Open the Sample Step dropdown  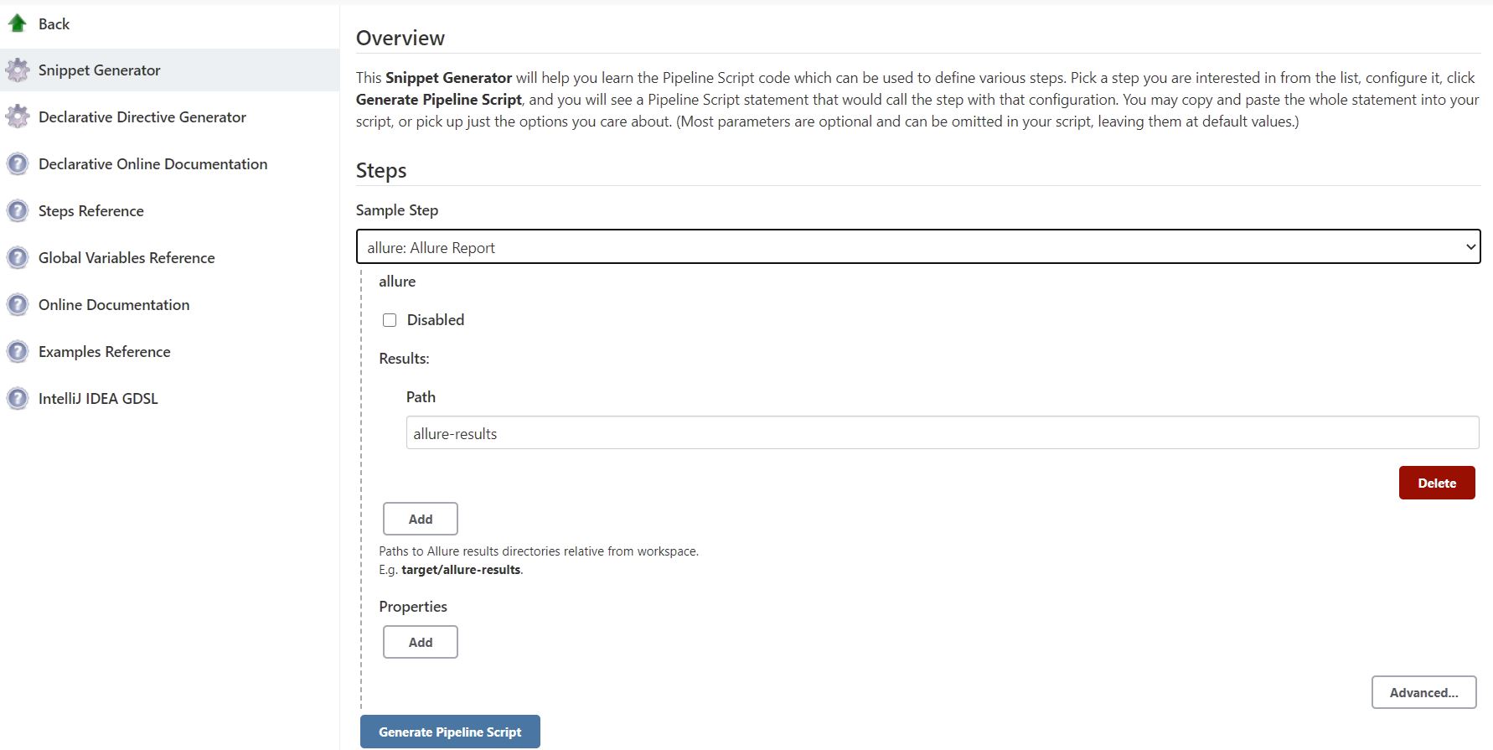pyautogui.click(x=918, y=246)
